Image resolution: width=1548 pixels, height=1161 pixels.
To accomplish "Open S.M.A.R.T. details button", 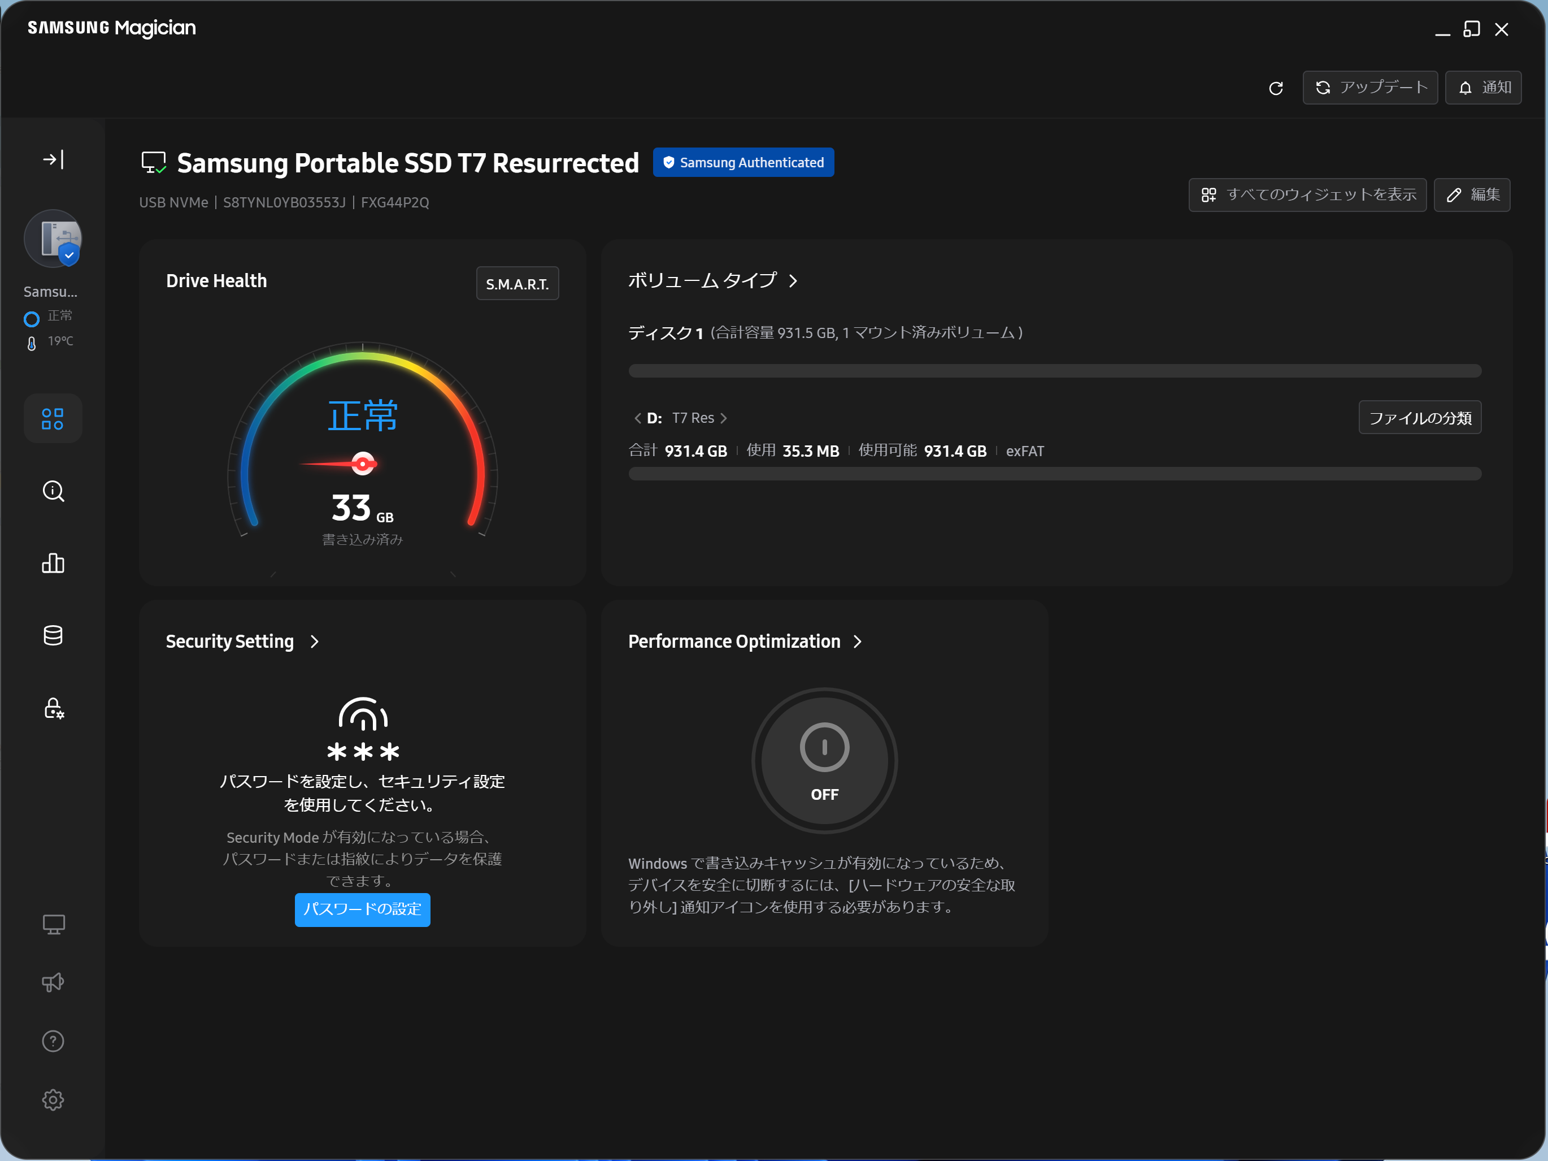I will coord(517,284).
